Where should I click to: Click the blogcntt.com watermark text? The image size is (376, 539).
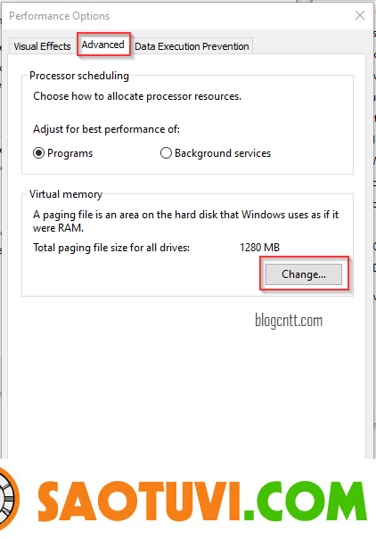pyautogui.click(x=289, y=321)
